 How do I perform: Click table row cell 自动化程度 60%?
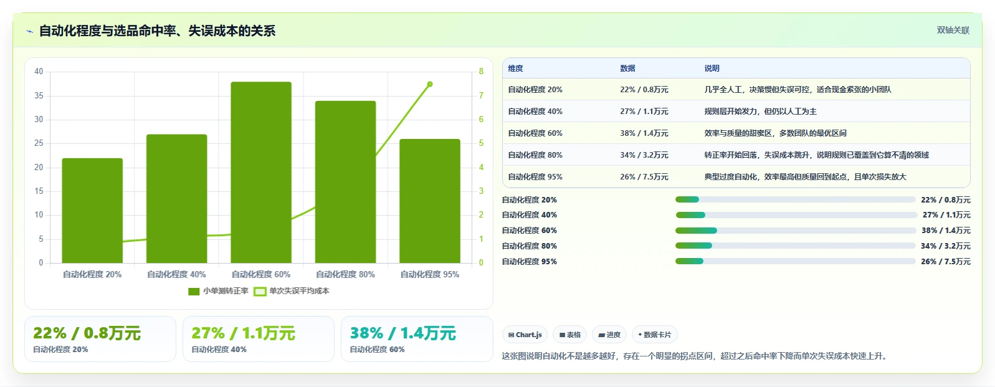(x=535, y=133)
